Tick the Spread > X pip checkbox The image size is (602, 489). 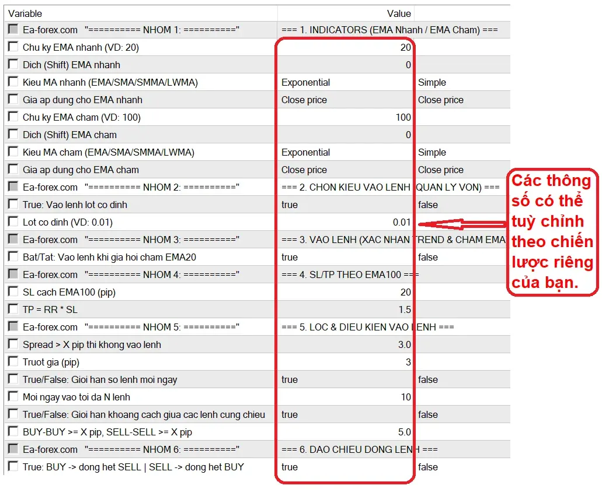[13, 344]
